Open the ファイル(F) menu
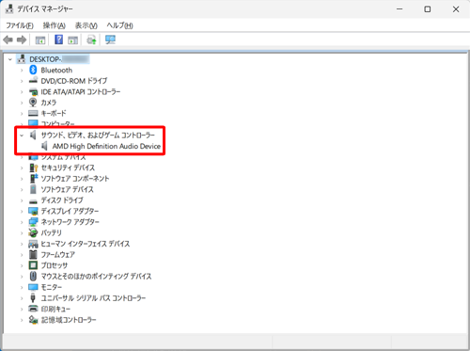Screen dimensions: 470x351 20,25
